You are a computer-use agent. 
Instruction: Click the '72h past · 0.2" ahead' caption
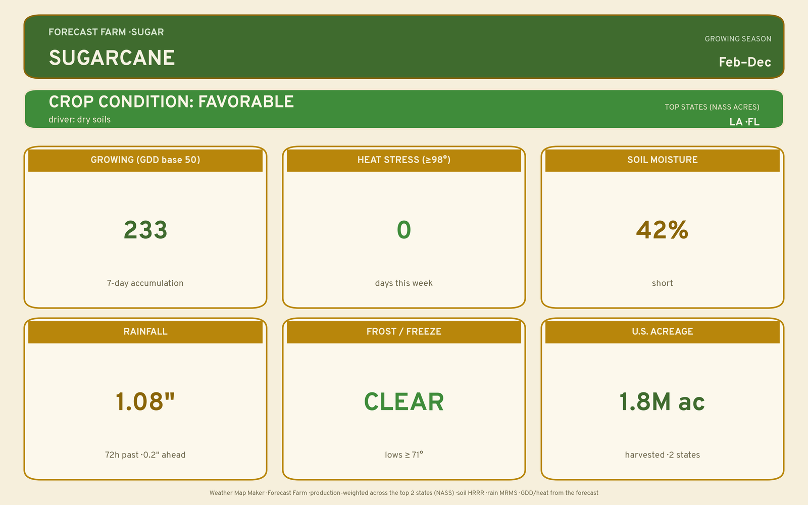point(145,455)
